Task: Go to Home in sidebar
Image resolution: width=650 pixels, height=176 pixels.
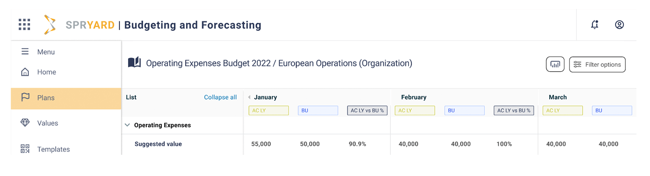Action: pos(46,72)
